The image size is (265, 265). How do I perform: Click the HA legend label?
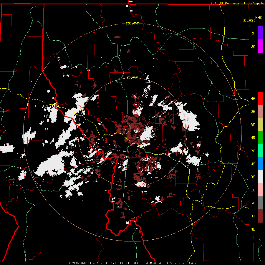253,99
